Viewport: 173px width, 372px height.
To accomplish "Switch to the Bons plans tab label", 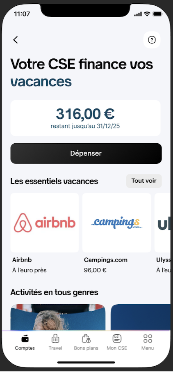I will click(86, 348).
